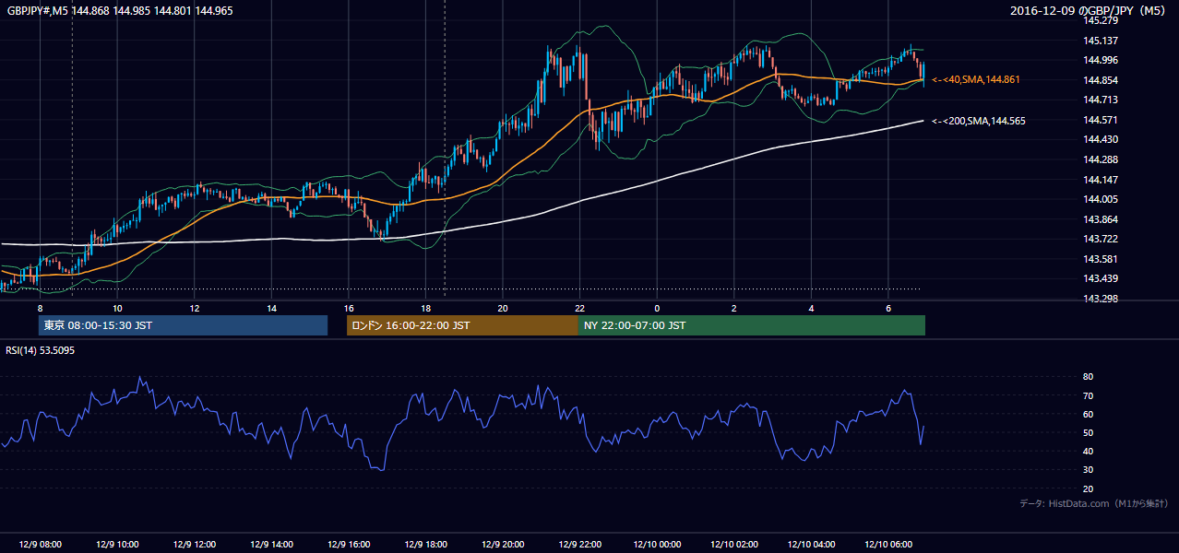
Task: Click hour label 10 on price chart time axis
Action: point(117,308)
